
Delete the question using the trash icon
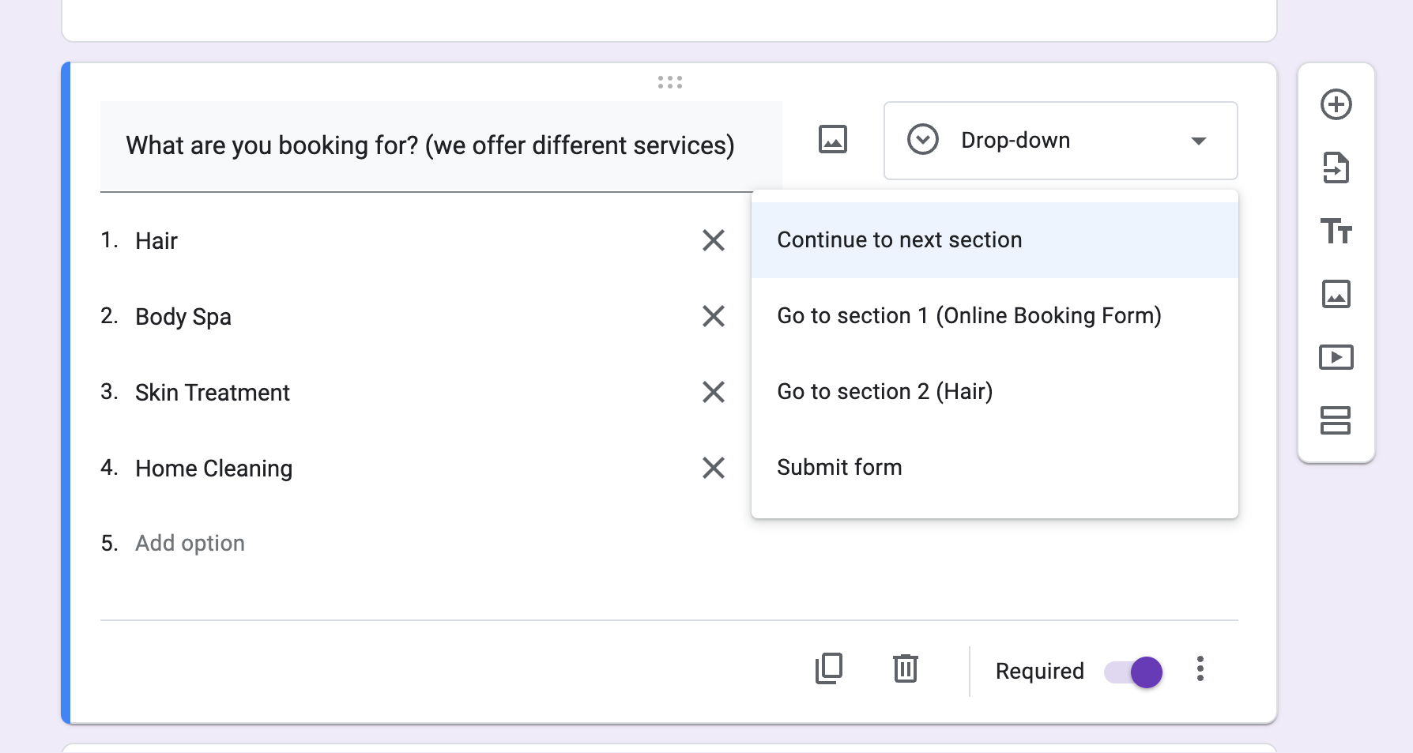pos(904,668)
